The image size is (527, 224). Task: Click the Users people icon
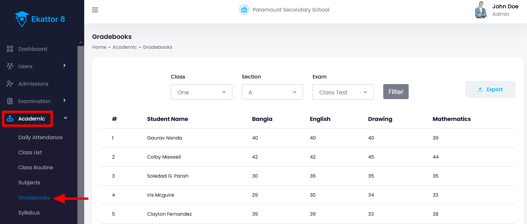[x=10, y=66]
